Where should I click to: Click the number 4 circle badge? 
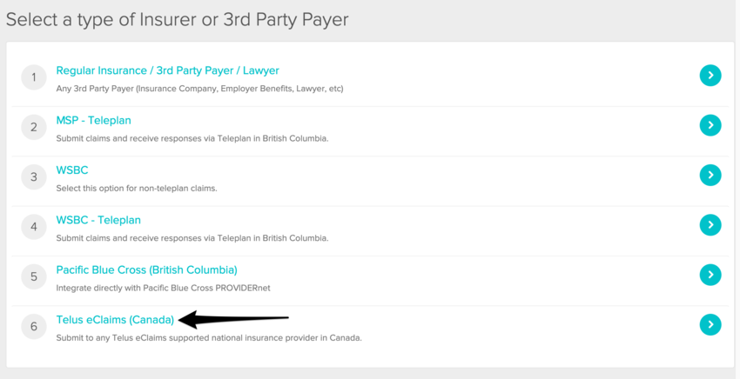pyautogui.click(x=34, y=227)
